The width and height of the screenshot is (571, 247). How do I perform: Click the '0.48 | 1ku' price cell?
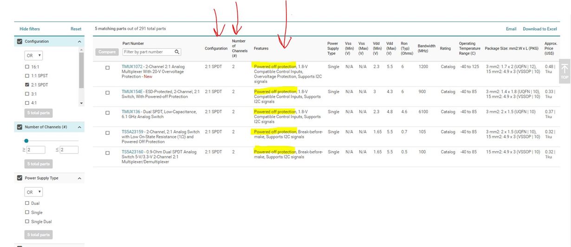550,70
